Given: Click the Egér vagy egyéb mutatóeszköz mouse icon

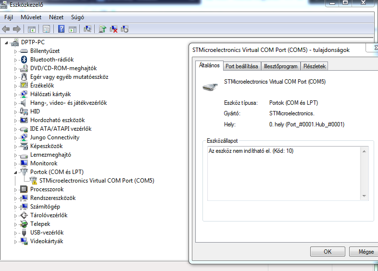Looking at the screenshot, I should click(24, 77).
